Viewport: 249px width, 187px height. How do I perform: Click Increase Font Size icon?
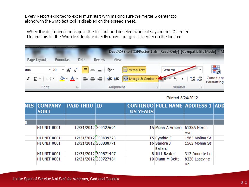pyautogui.click(x=68, y=70)
